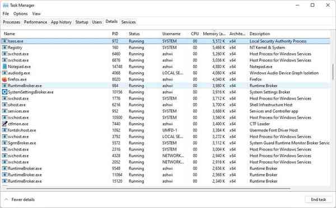Click 'Usermode Font Driver Host' description
Image resolution: width=336 pixels, height=208 pixels.
[274, 130]
